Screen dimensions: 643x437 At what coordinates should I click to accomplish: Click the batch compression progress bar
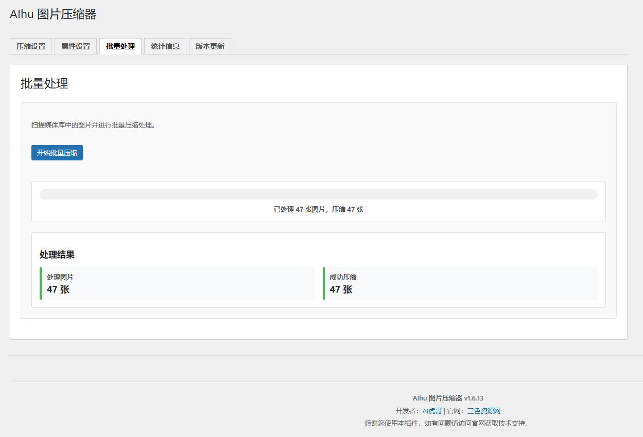pos(319,194)
